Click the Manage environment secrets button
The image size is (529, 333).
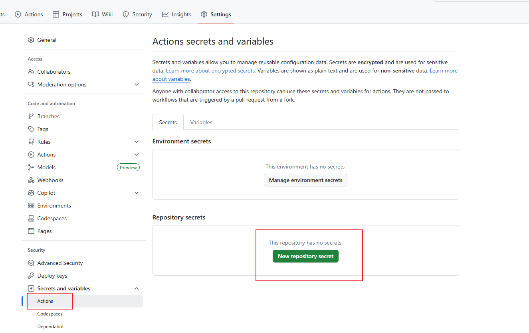(305, 180)
